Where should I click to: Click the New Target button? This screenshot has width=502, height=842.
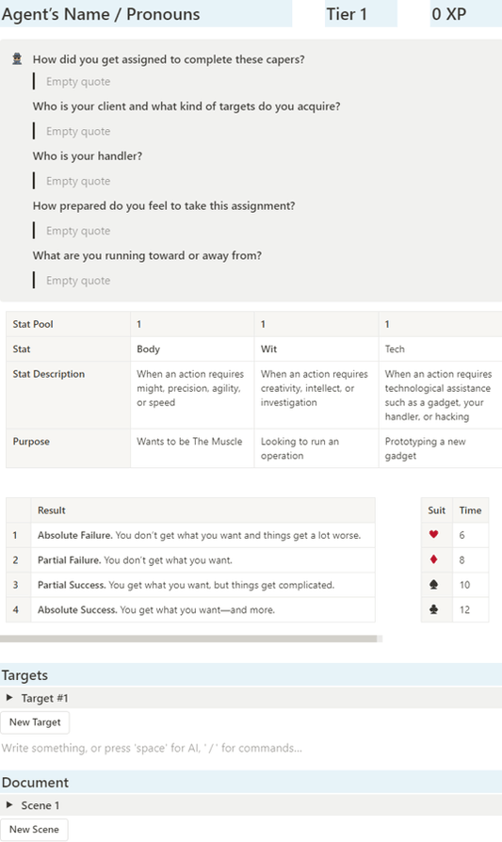pyautogui.click(x=35, y=722)
